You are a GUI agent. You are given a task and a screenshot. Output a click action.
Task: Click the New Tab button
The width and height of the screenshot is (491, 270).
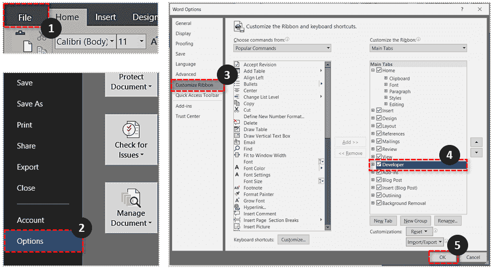383,221
